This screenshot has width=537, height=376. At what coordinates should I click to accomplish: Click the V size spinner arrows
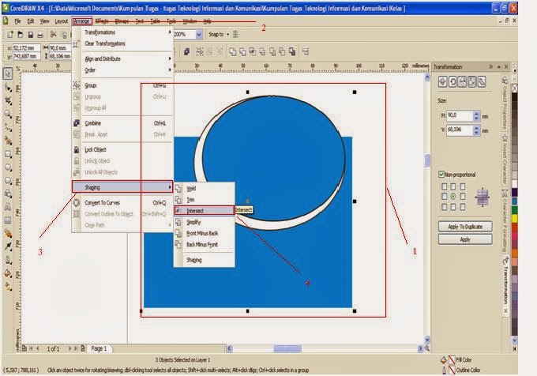tap(476, 130)
